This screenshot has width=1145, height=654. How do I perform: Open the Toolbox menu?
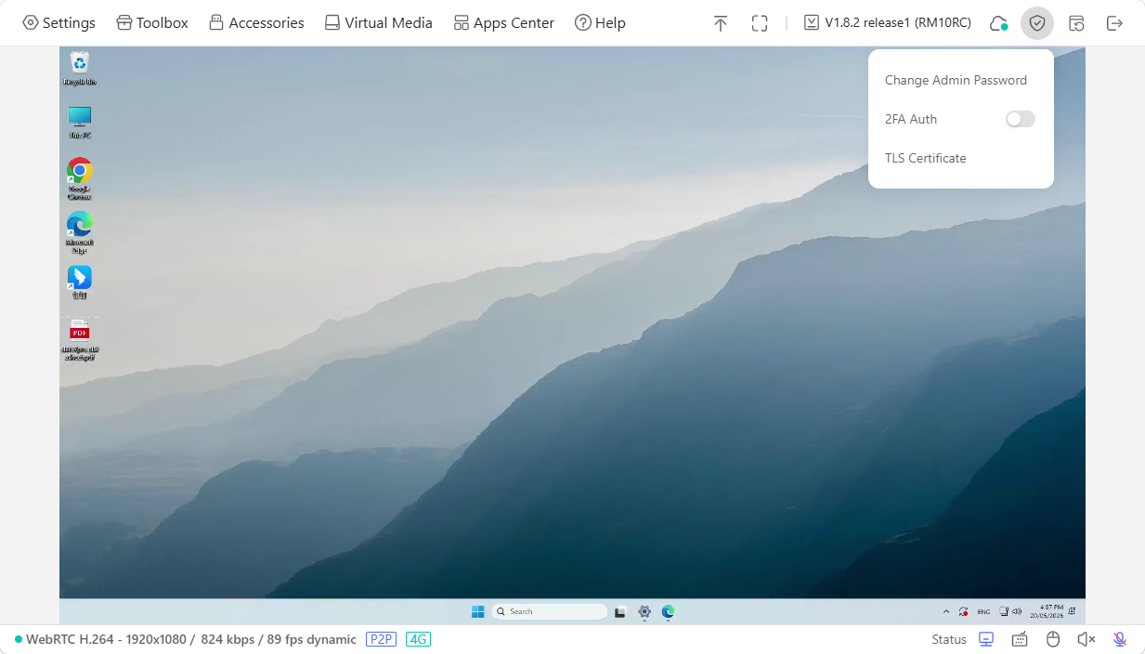coord(152,22)
